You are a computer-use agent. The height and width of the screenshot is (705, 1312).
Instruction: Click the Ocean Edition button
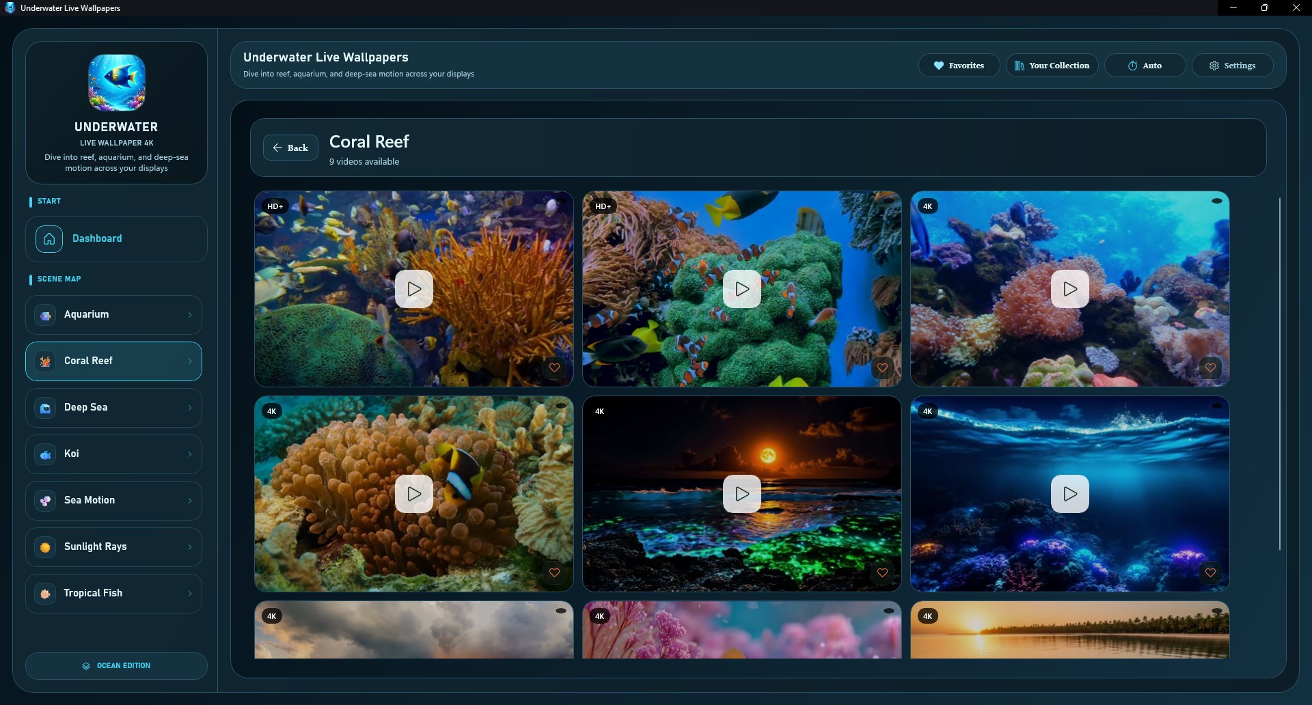116,666
